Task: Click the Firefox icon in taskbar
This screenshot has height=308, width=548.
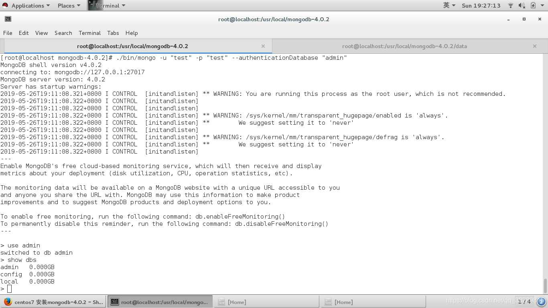Action: [8, 302]
